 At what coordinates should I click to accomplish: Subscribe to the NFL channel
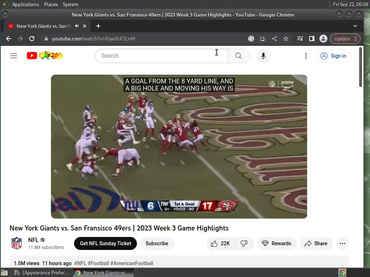157,243
